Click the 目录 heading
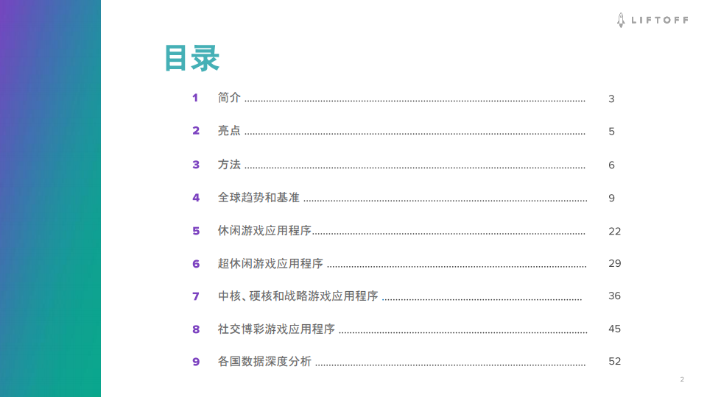This screenshot has height=397, width=707. coord(192,58)
